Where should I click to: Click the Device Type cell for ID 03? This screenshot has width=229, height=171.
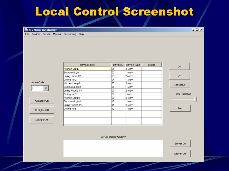coord(133,76)
